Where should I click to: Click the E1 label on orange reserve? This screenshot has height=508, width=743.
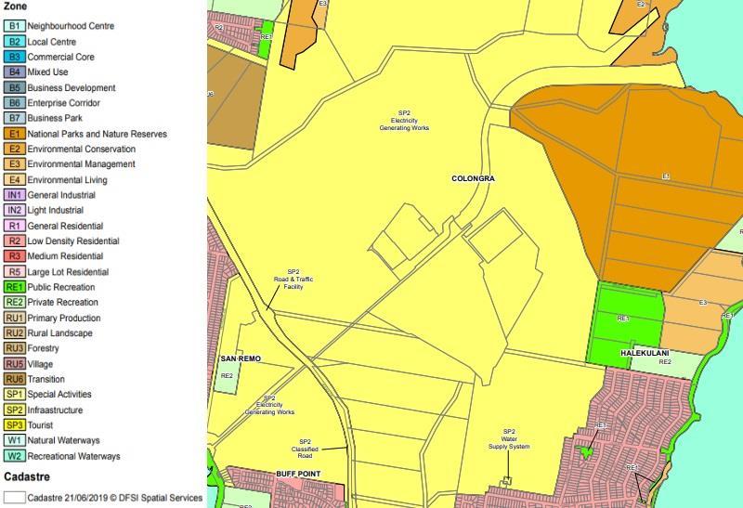pos(666,176)
